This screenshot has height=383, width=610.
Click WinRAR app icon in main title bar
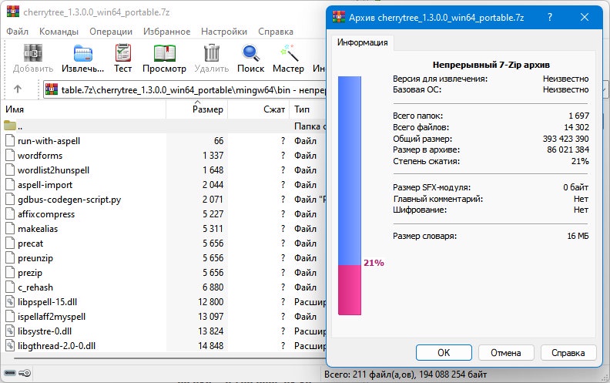pos(13,12)
